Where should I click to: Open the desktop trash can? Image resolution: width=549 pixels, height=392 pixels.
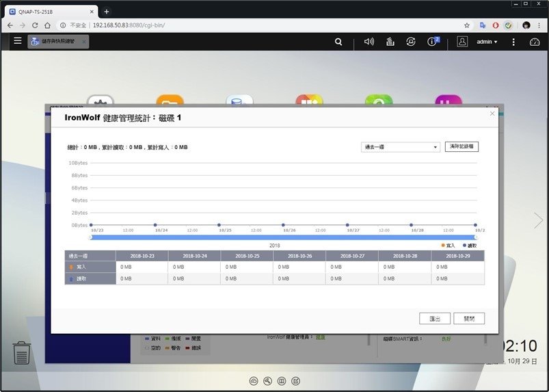click(21, 353)
